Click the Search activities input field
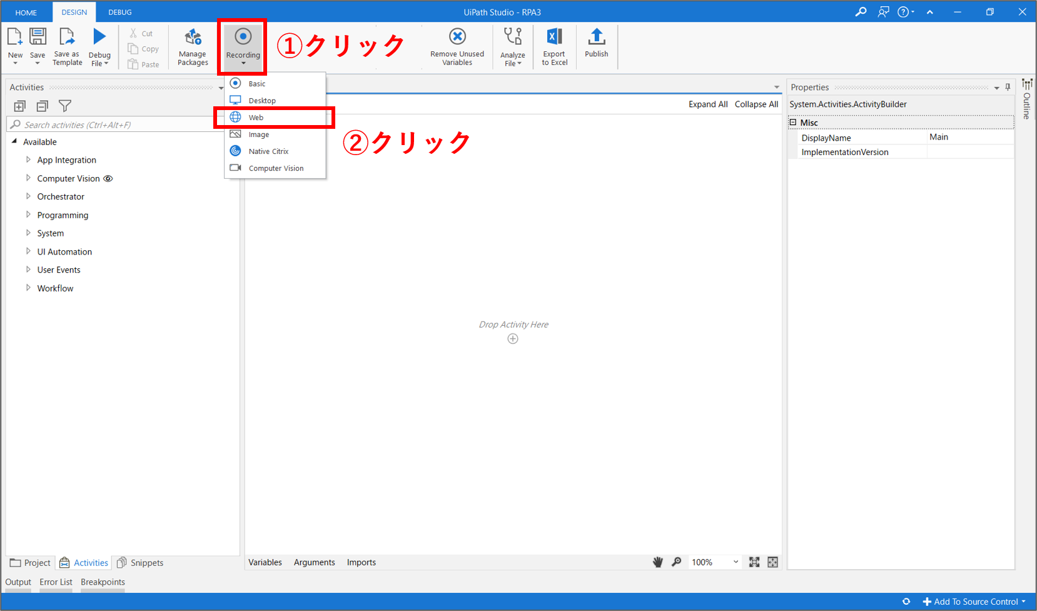 (x=116, y=125)
